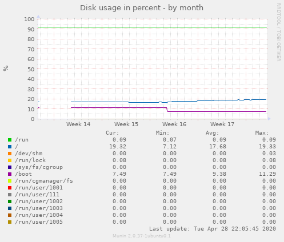This screenshot has width=284, height=242.
Task: Select the "/boot" legend label
Action: tap(23, 174)
